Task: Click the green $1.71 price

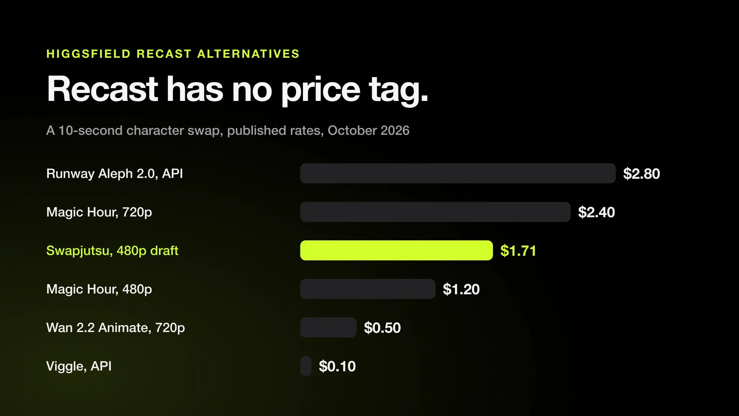Action: click(x=518, y=251)
